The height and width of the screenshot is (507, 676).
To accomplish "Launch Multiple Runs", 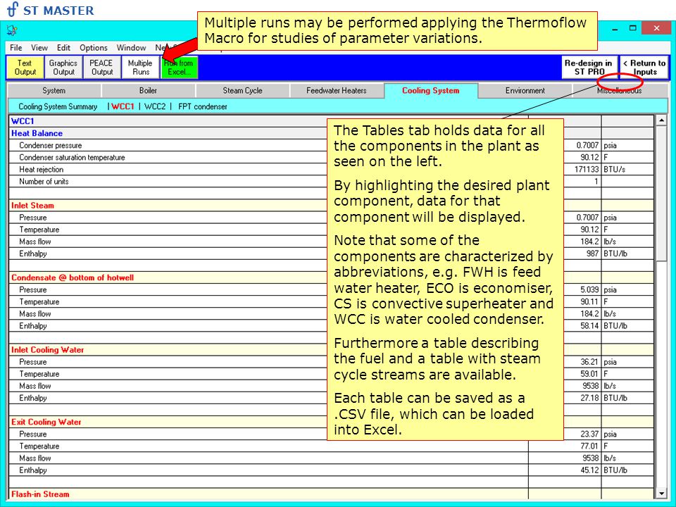I will (x=140, y=68).
